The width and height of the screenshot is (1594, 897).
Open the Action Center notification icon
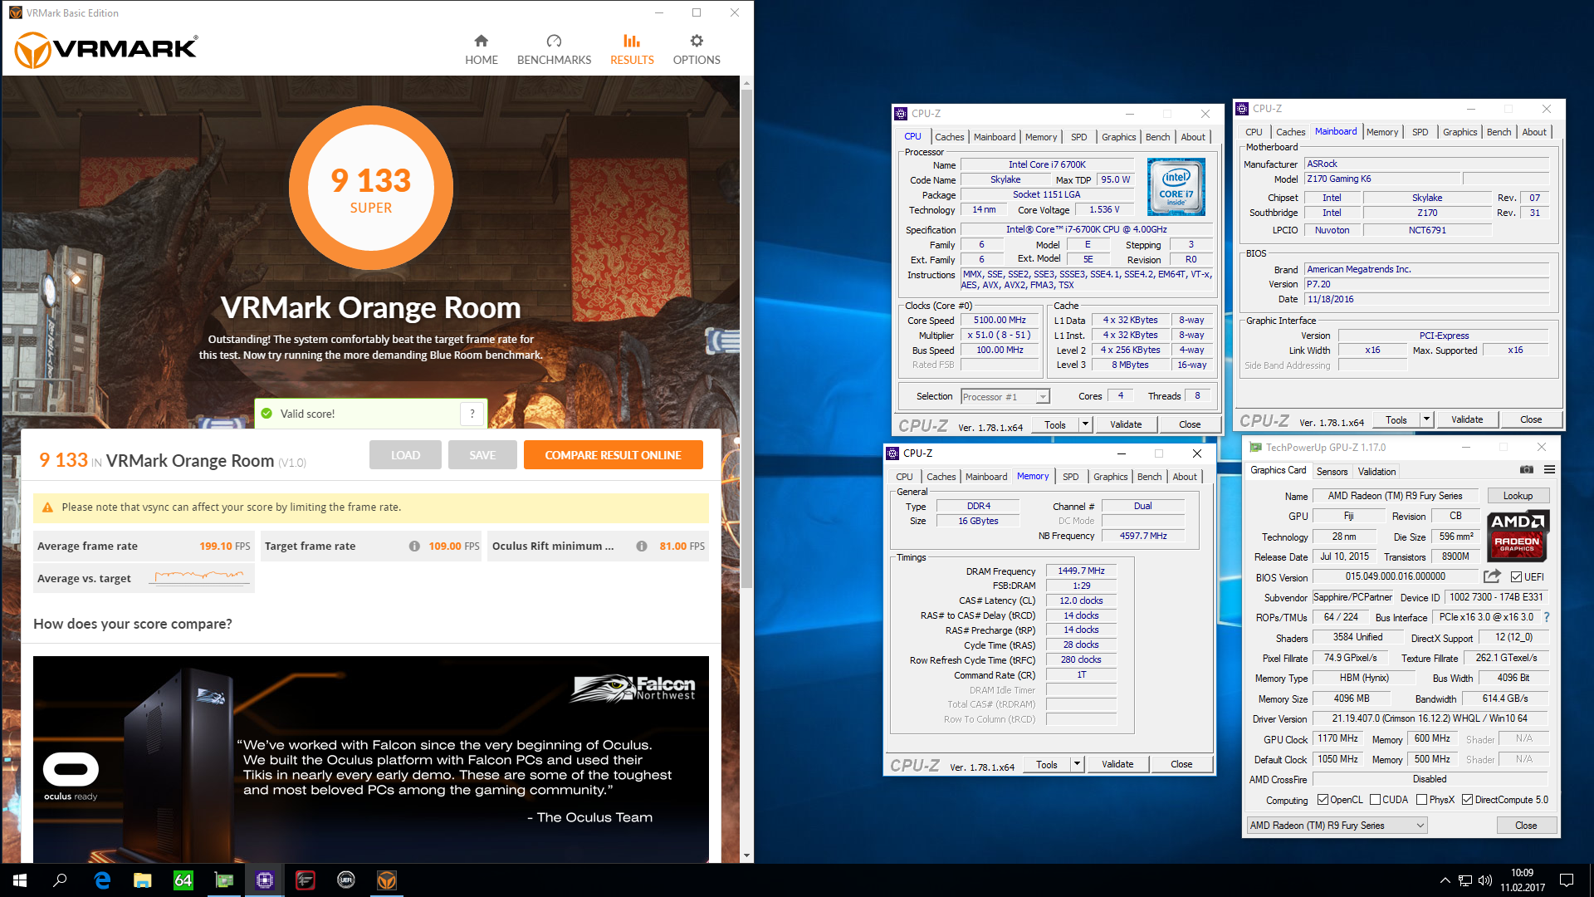[1567, 880]
